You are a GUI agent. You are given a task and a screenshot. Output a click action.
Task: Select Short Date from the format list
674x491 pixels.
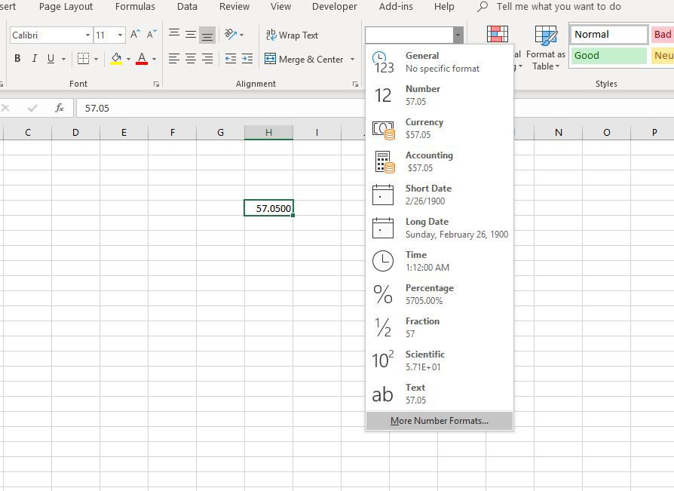coord(428,194)
